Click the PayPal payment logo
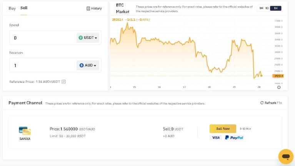The width and height of the screenshot is (295, 166). click(234, 137)
